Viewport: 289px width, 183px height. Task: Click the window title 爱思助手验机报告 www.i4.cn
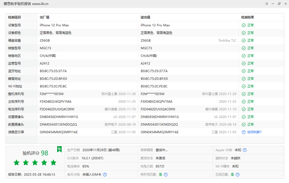26,4
